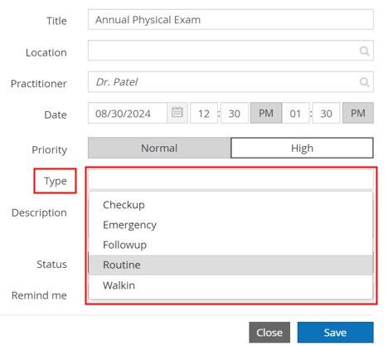The image size is (388, 346).
Task: Click the Close button
Action: [x=269, y=333]
